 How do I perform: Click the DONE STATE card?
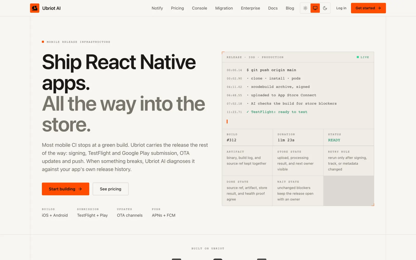click(247, 191)
